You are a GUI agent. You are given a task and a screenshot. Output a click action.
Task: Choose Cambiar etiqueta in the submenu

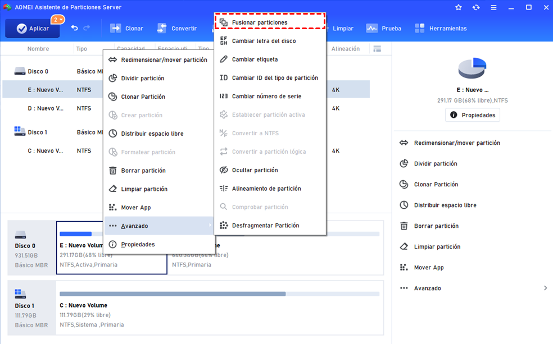(x=270, y=59)
